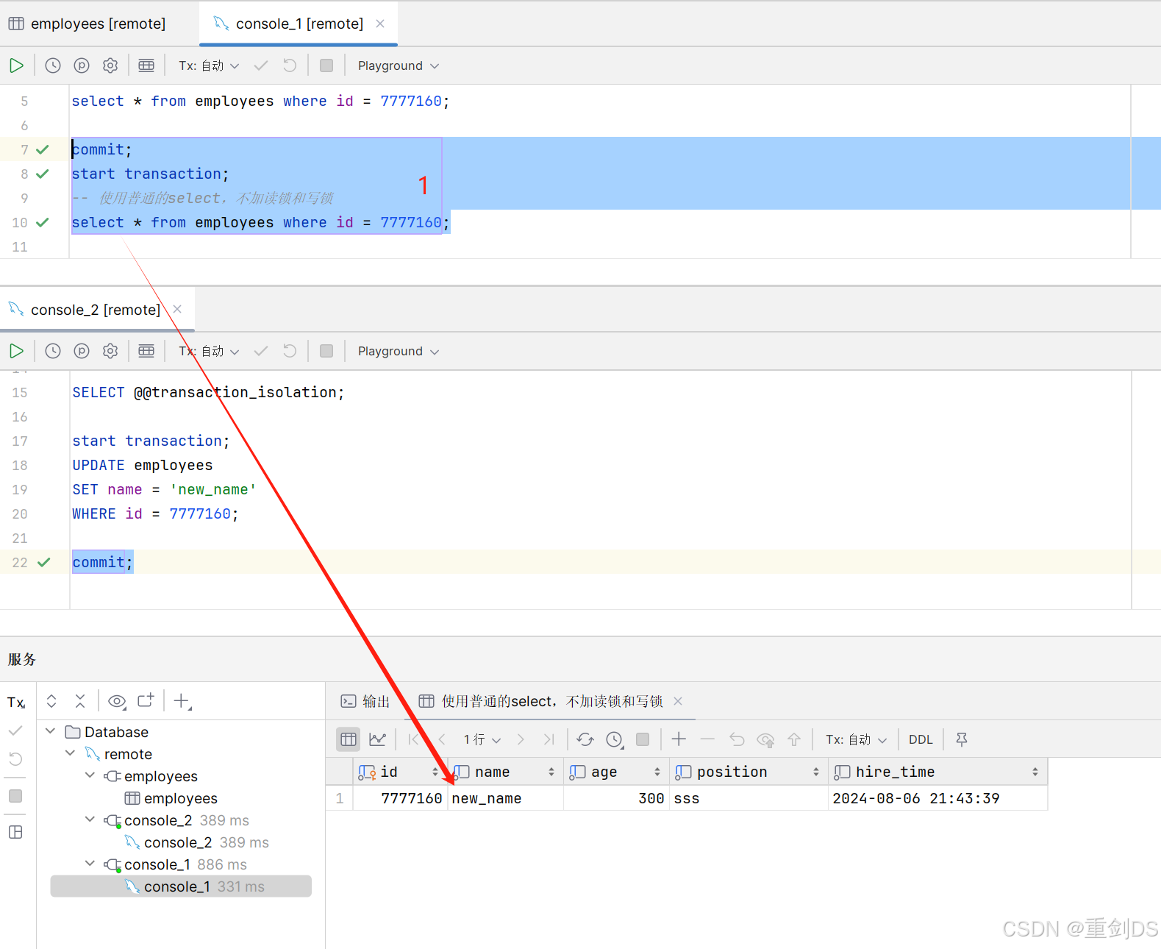Image resolution: width=1161 pixels, height=949 pixels.
Task: Close the 使用普通的select result tab
Action: 678,701
